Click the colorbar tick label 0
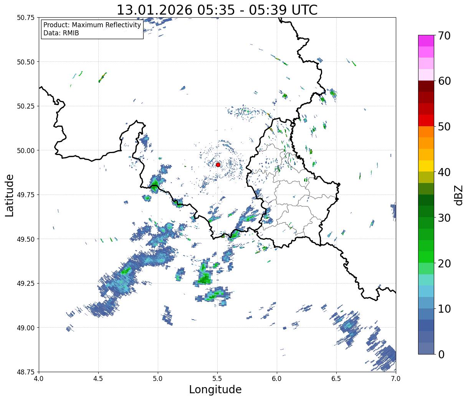The height and width of the screenshot is (399, 468). tap(441, 354)
